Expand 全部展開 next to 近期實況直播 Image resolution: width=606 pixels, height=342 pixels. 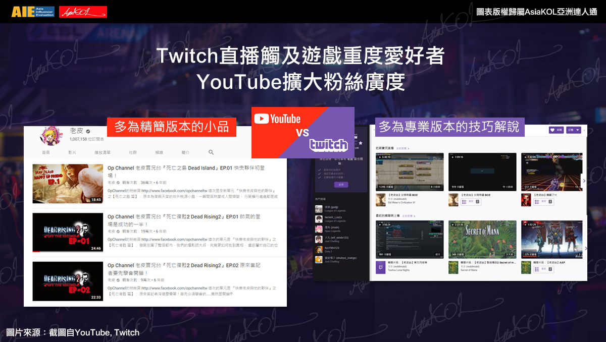(x=402, y=149)
